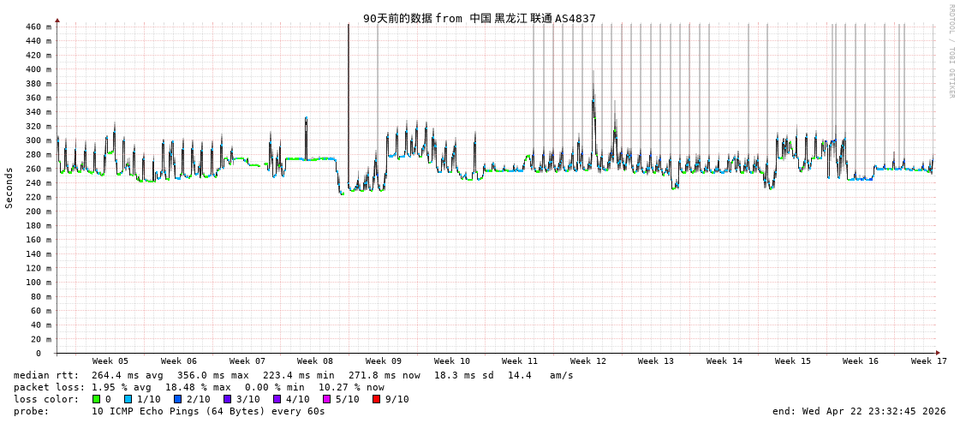Click the vertical Seconds axis label
Viewport: 960px width, 423px height.
tap(9, 188)
